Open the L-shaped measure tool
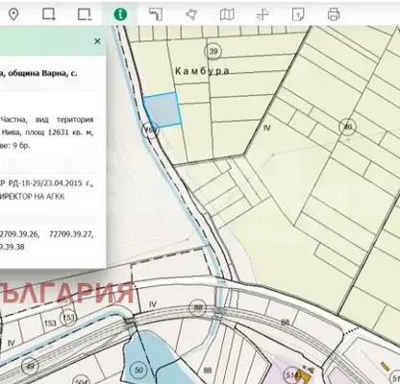This screenshot has width=400, height=384. 156,14
